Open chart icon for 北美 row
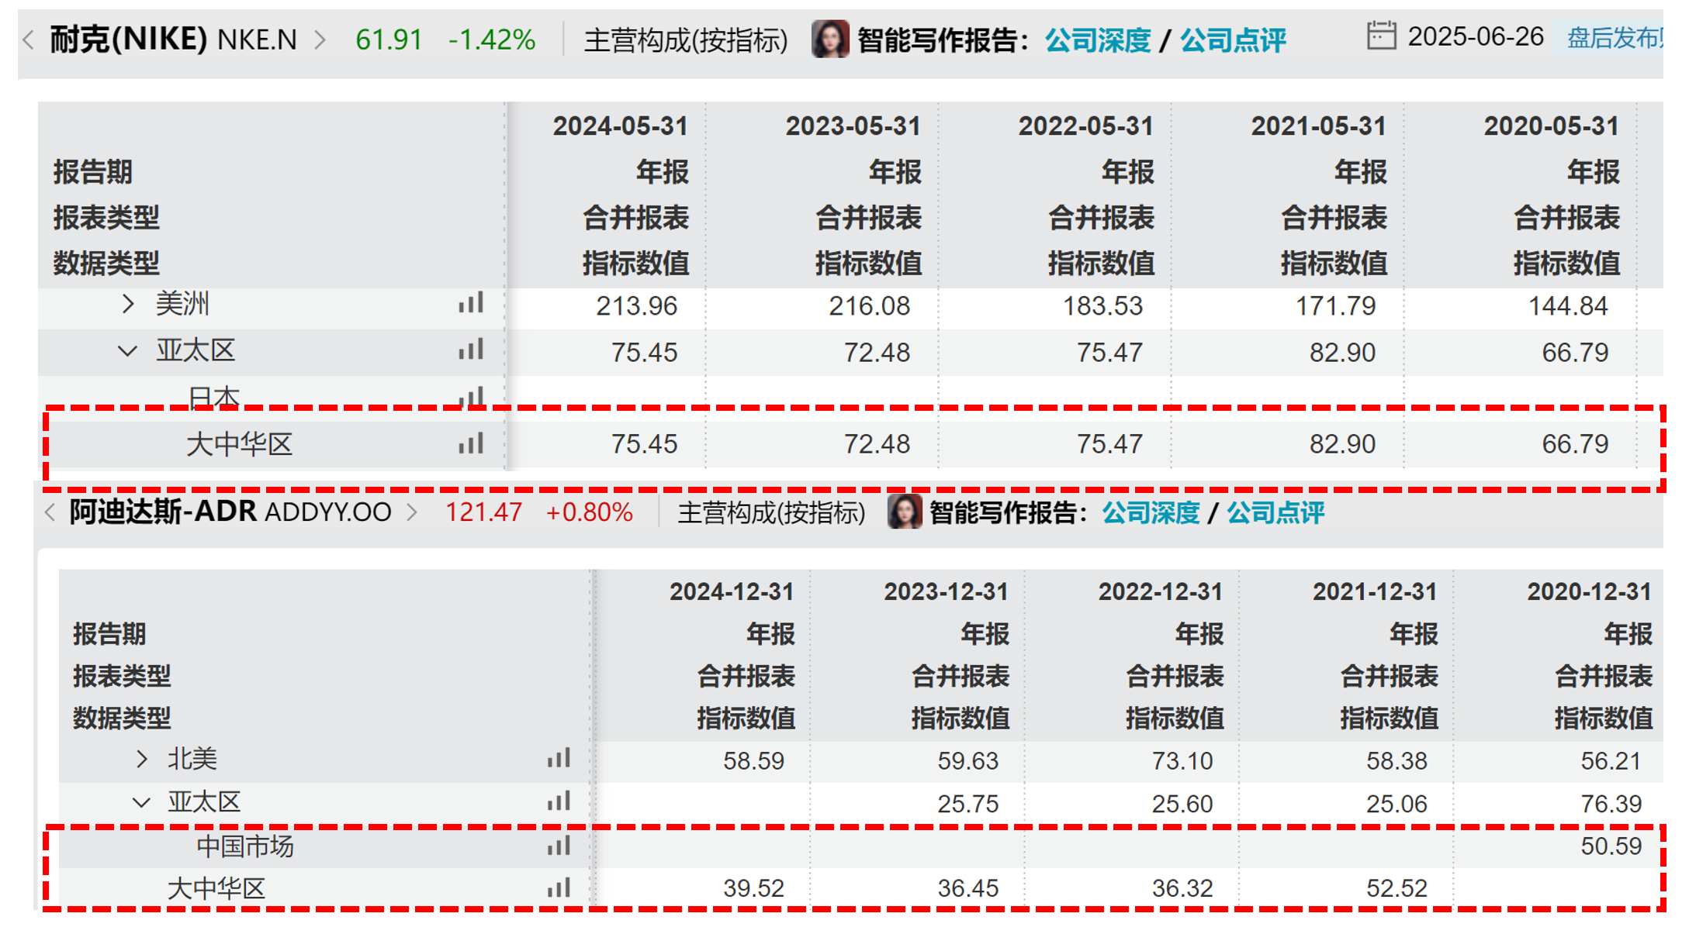The image size is (1689, 934). coord(559,758)
